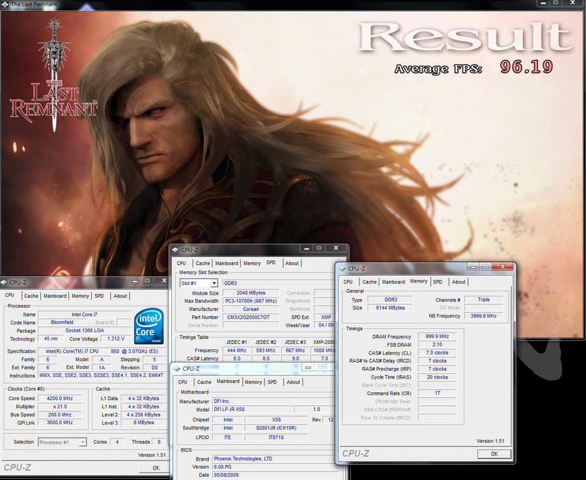Open About tab in processor window
This screenshot has height=480, width=586.
[x=120, y=296]
